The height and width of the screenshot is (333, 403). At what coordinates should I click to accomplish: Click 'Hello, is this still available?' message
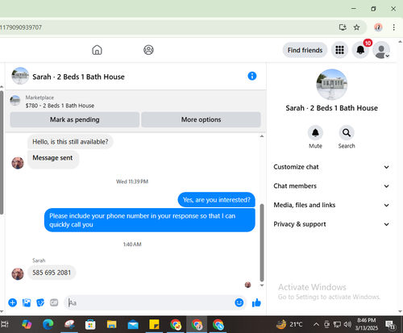point(70,142)
